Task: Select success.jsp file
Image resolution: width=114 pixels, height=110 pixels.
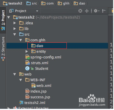Action: coord(38,97)
